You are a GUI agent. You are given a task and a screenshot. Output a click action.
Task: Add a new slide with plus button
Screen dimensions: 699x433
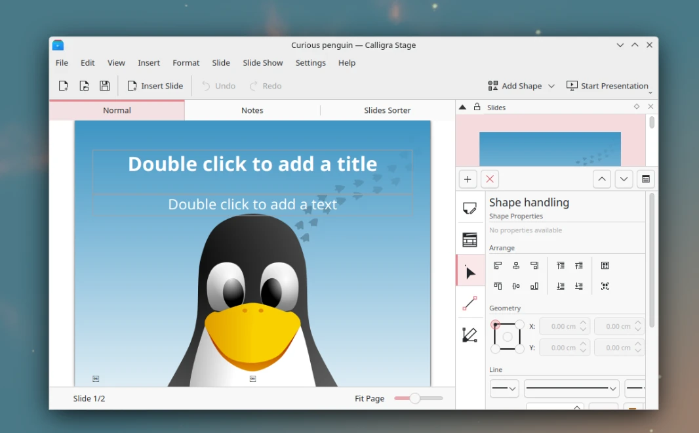tap(468, 179)
